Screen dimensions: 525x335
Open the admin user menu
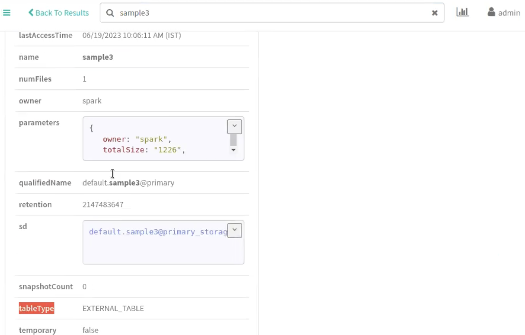[x=504, y=13]
